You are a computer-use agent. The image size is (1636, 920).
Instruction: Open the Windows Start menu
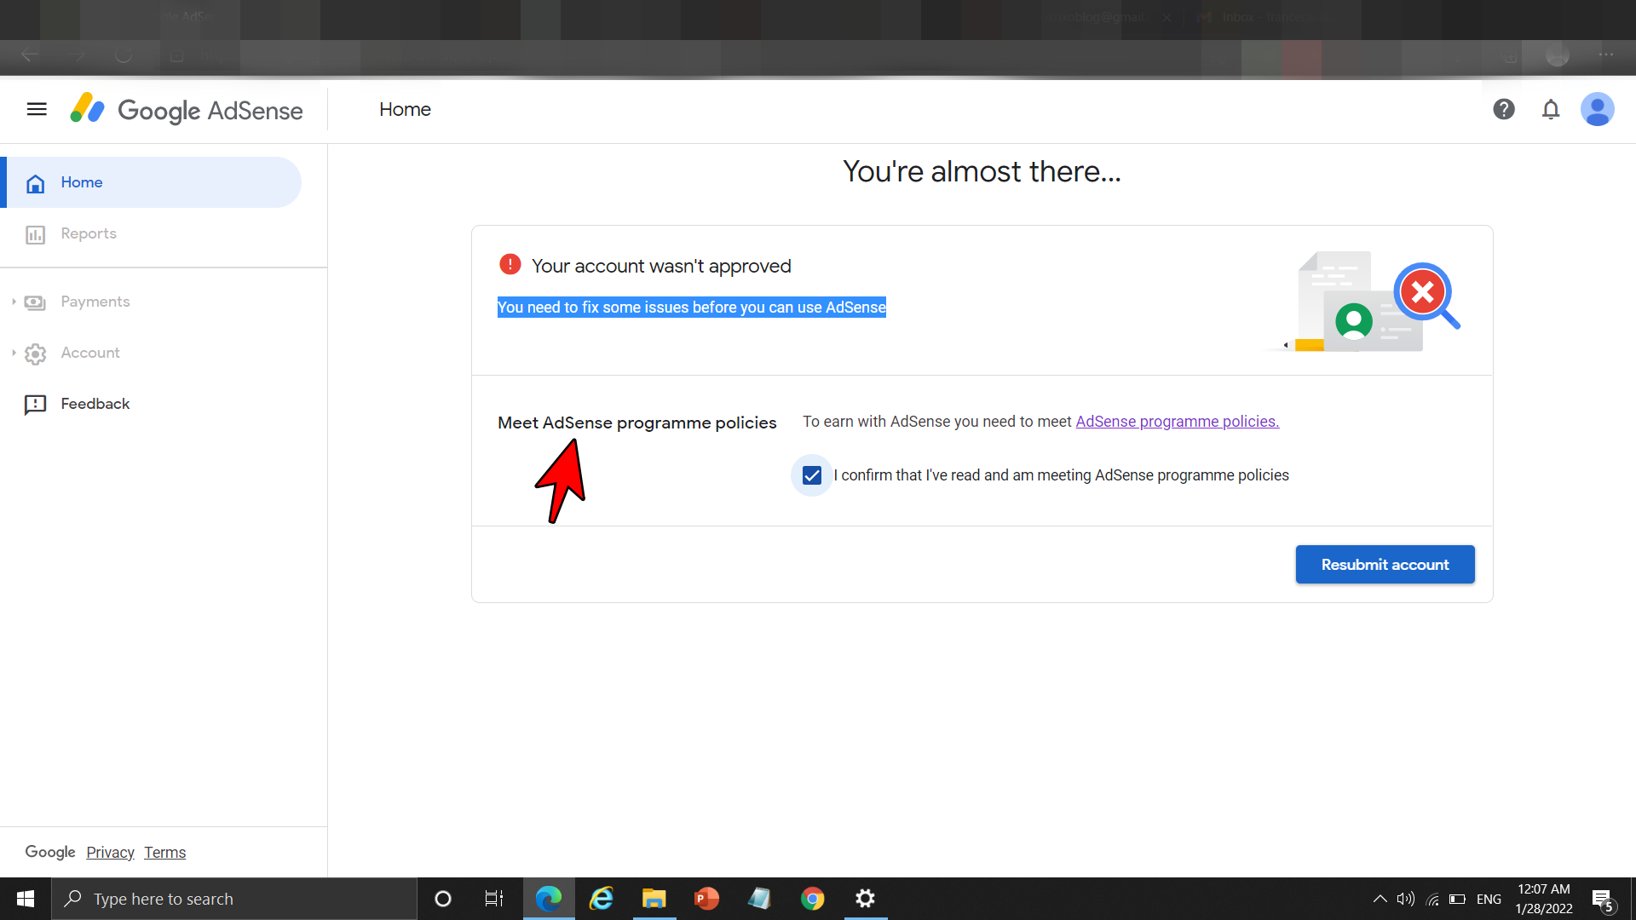click(26, 899)
